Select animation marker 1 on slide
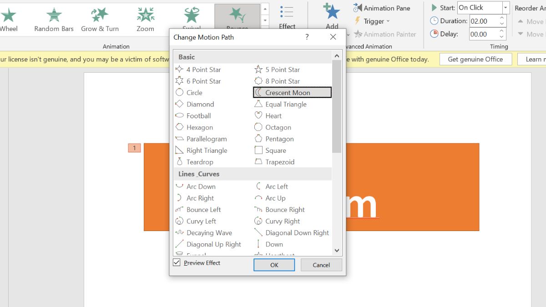 134,148
